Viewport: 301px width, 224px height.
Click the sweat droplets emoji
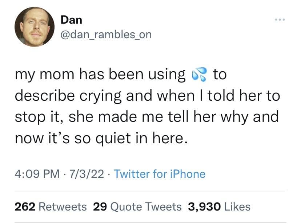coord(199,75)
